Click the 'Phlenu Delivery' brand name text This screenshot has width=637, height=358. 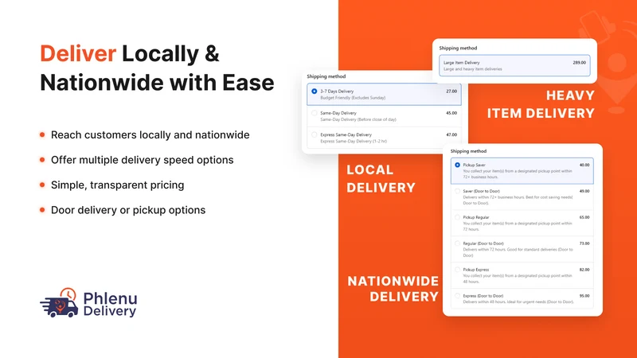click(110, 305)
